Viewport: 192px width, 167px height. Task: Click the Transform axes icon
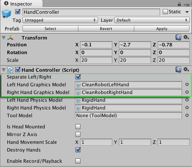click(x=10, y=38)
